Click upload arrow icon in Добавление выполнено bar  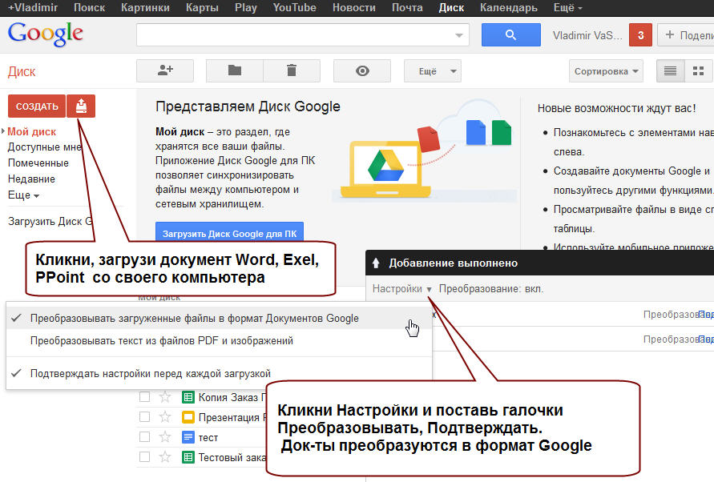tap(376, 263)
